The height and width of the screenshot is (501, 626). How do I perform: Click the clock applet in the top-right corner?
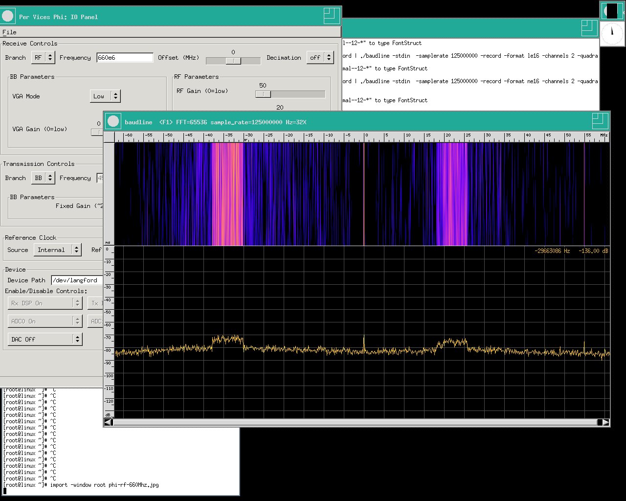click(612, 34)
